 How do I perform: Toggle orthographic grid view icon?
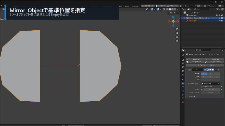pos(177,41)
